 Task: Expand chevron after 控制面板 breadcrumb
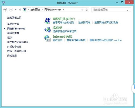[x=42, y=10]
